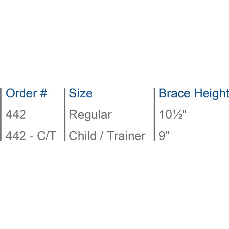Click the Brace Height column header
This screenshot has width=229, height=229.
pos(194,94)
